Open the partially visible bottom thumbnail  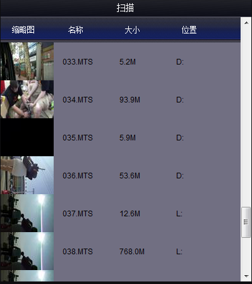coord(27,276)
